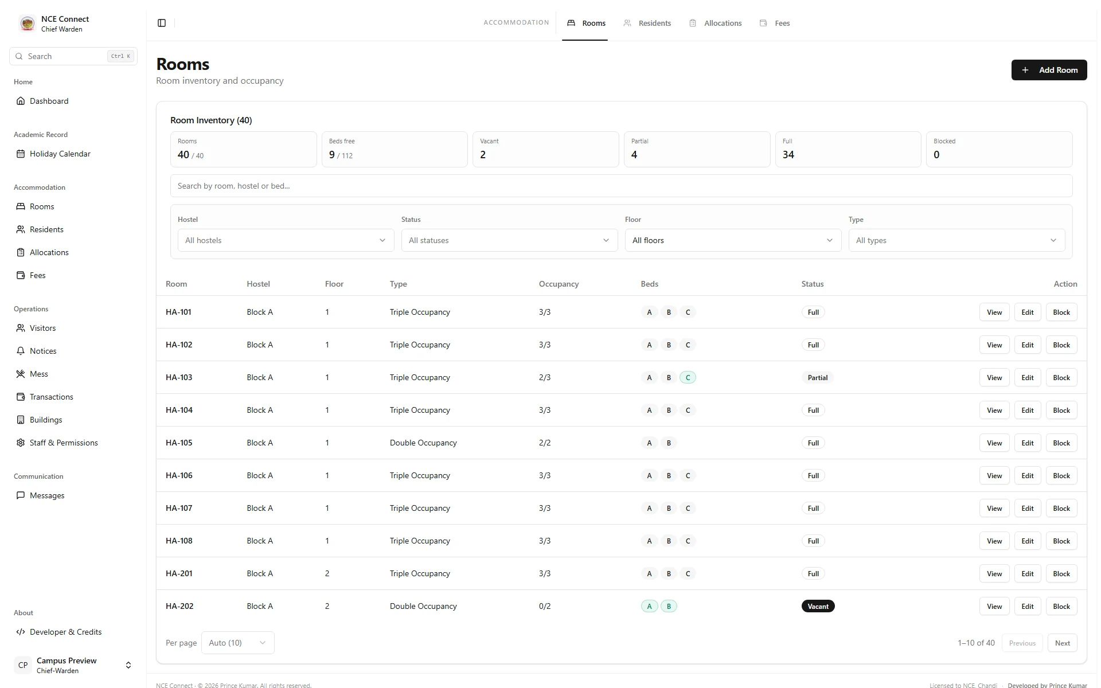The image size is (1101, 688).
Task: Open Holiday Calendar icon in sidebar
Action: click(x=21, y=154)
